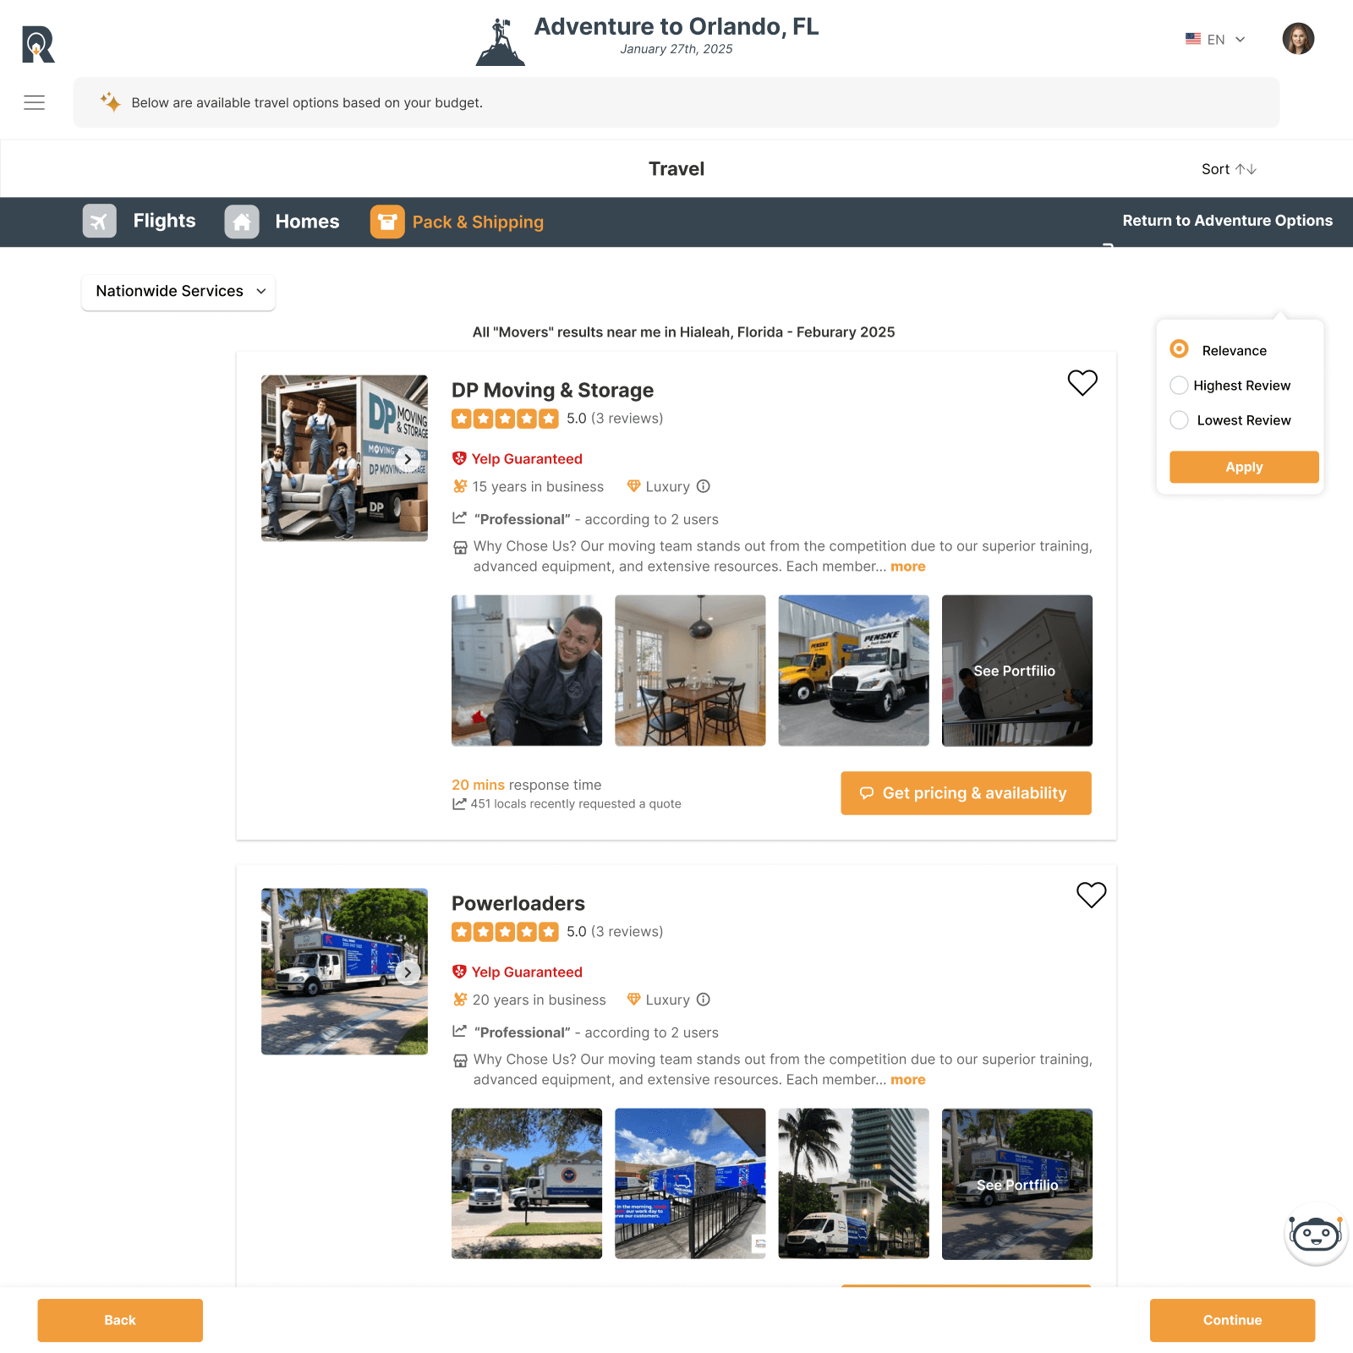Click the Back button
The image size is (1353, 1353).
120,1320
